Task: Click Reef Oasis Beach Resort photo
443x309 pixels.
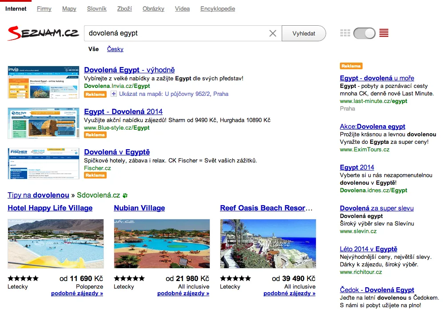Action: (x=268, y=244)
